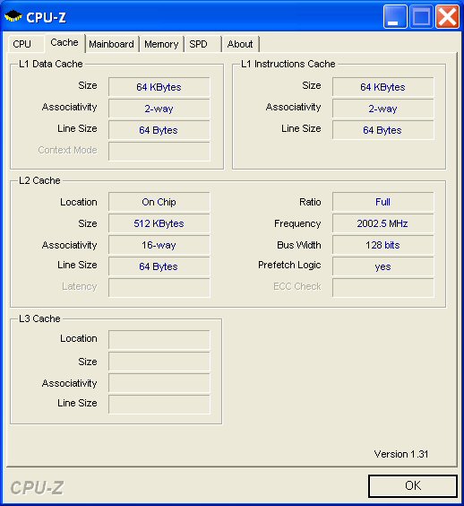Click the L2 Cache line size field
This screenshot has height=506, width=464.
point(159,266)
